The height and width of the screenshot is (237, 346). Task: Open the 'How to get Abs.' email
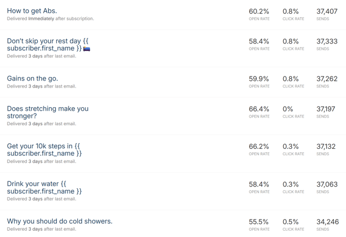click(32, 11)
